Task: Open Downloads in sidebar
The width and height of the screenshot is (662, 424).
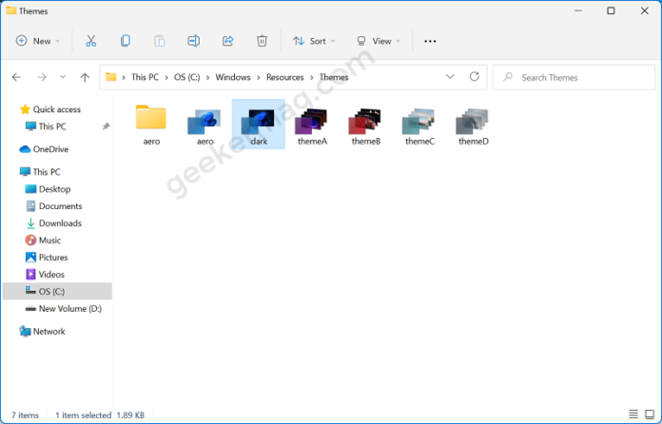Action: pyautogui.click(x=53, y=223)
